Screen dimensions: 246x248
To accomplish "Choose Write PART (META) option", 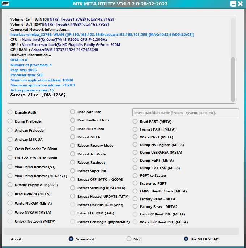I will click(x=135, y=137).
